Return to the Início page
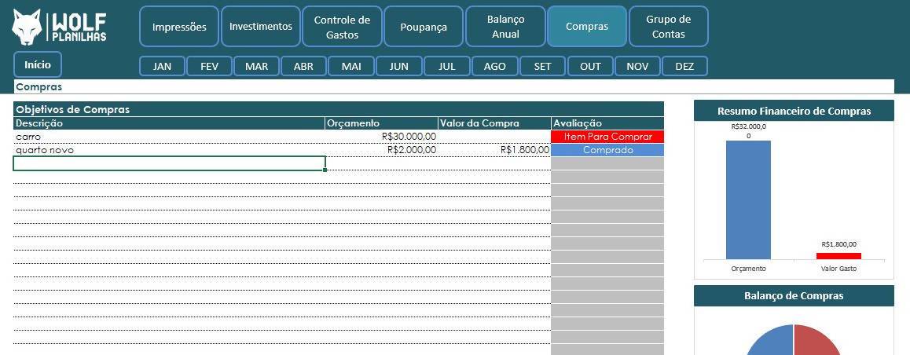Image resolution: width=910 pixels, height=355 pixels. pyautogui.click(x=37, y=64)
